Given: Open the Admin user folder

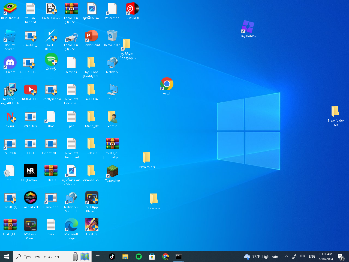Looking at the screenshot, I should (112, 120).
